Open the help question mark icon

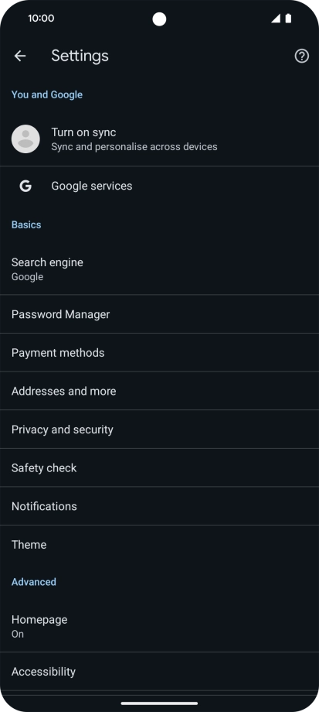point(302,56)
